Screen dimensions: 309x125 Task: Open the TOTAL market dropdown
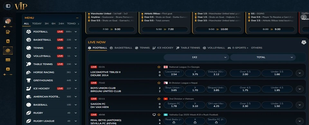pos(263,57)
